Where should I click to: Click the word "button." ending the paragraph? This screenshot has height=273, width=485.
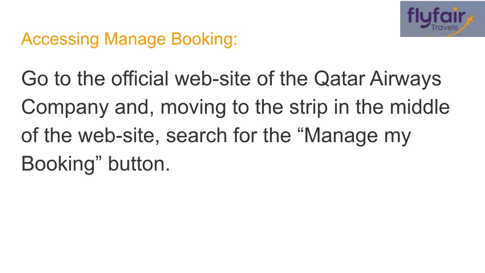click(139, 164)
